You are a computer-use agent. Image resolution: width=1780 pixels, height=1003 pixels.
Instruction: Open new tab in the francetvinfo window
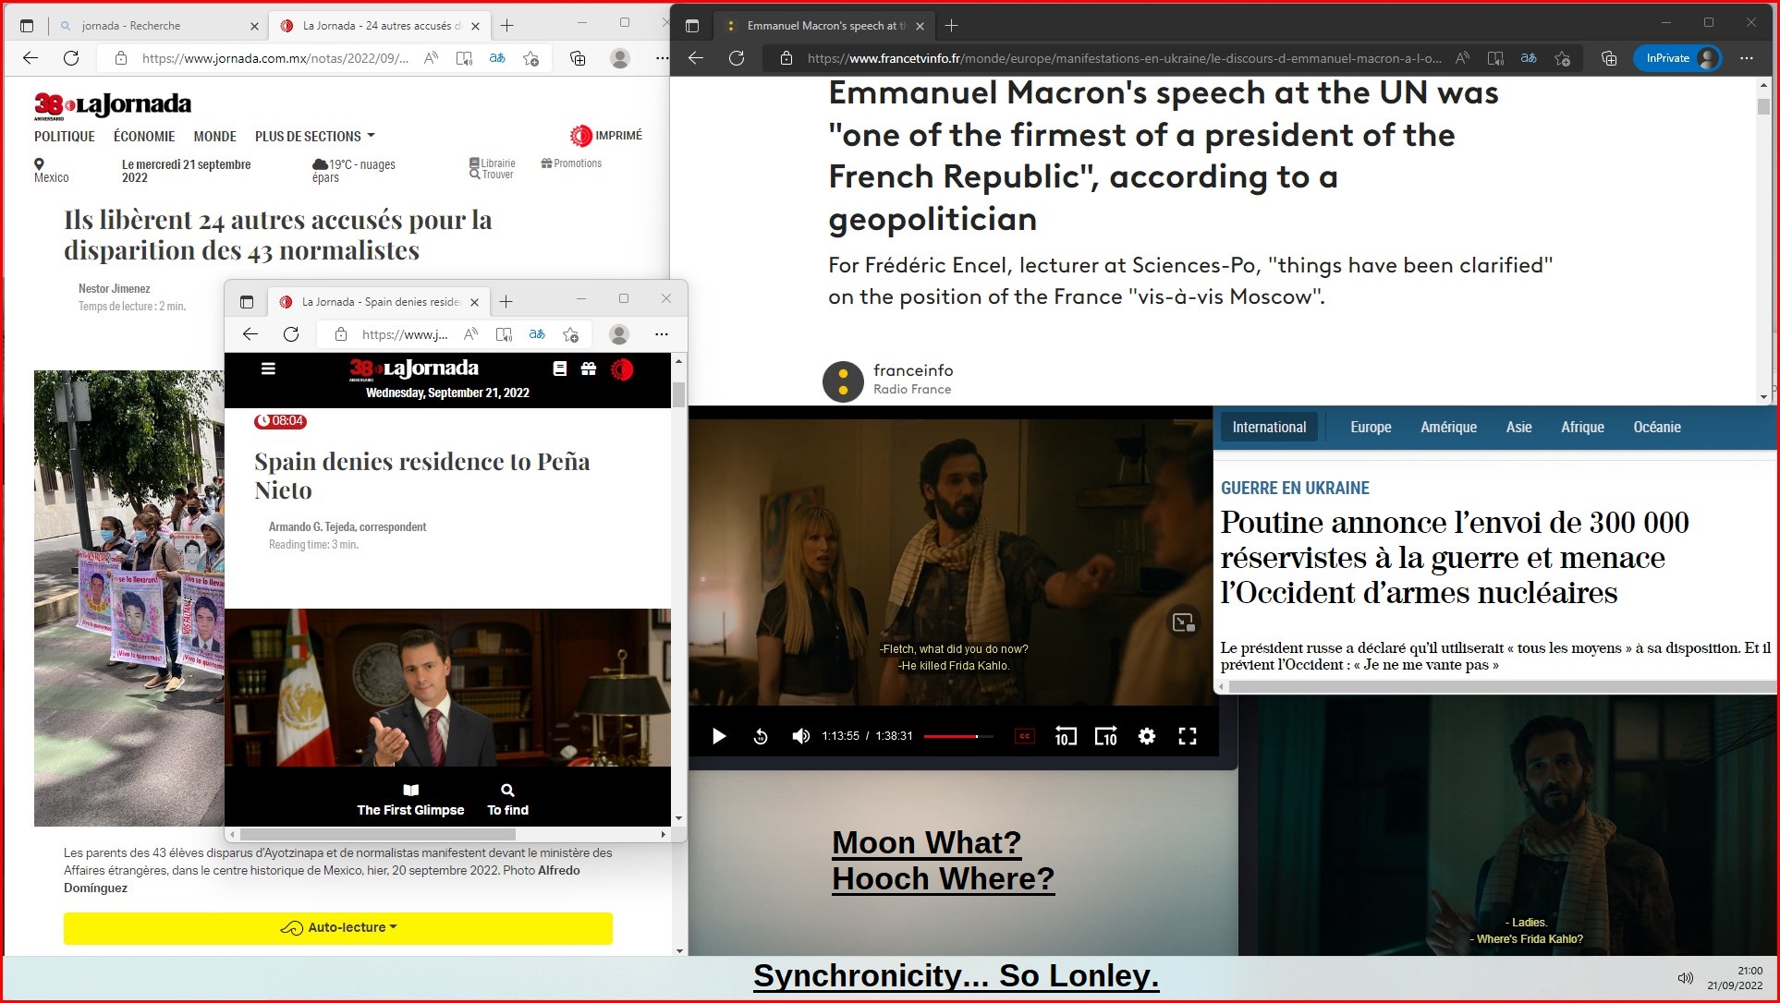tap(951, 26)
